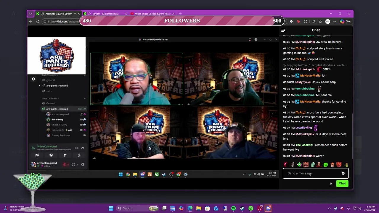This screenshot has height=213, width=379.
Task: Open Discord soundboard button
Action: tap(79, 155)
